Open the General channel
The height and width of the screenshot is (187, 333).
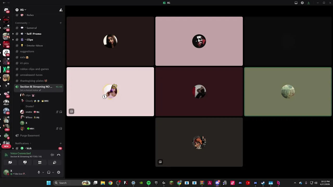tap(39, 28)
